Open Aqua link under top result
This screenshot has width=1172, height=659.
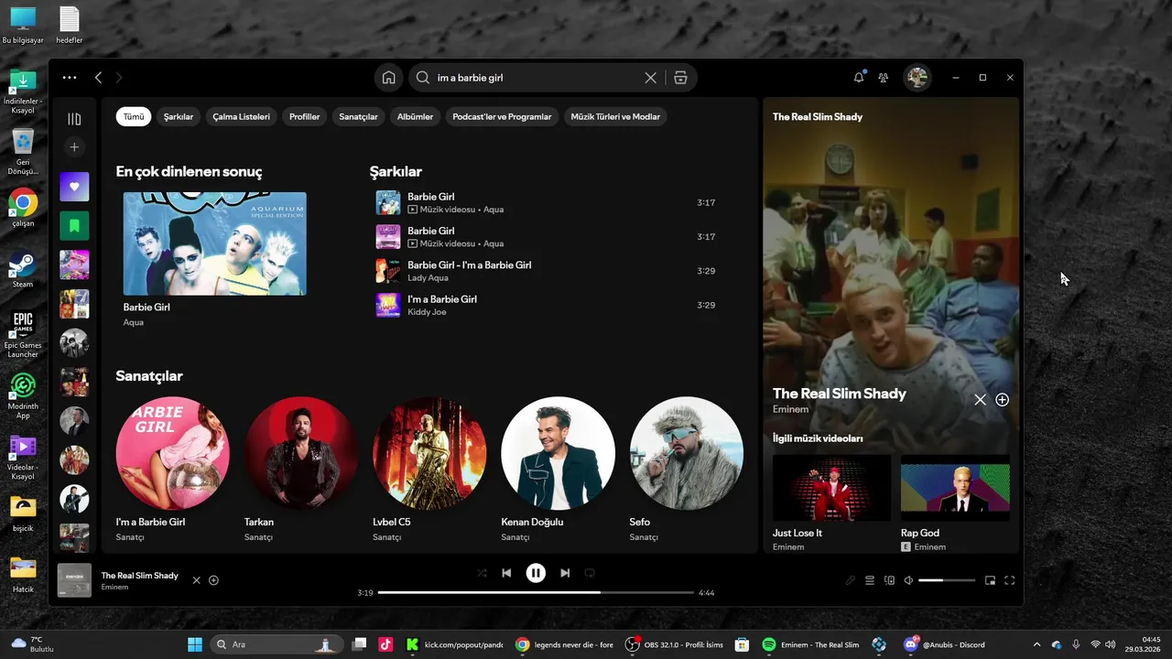[x=134, y=322]
